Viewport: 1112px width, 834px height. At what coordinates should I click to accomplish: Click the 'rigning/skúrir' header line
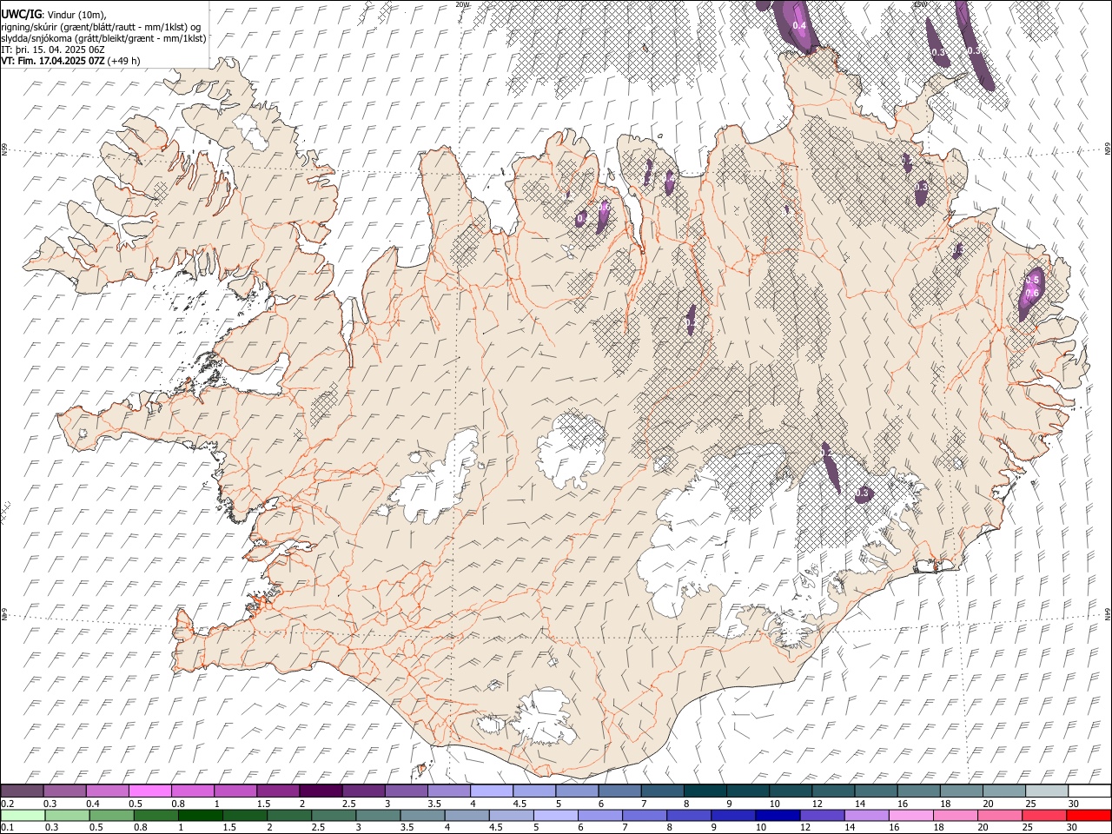pyautogui.click(x=101, y=27)
